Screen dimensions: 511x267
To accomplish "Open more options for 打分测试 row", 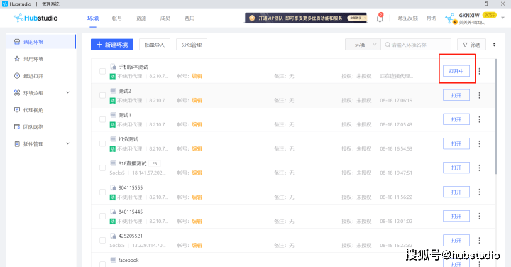I will coord(479,143).
